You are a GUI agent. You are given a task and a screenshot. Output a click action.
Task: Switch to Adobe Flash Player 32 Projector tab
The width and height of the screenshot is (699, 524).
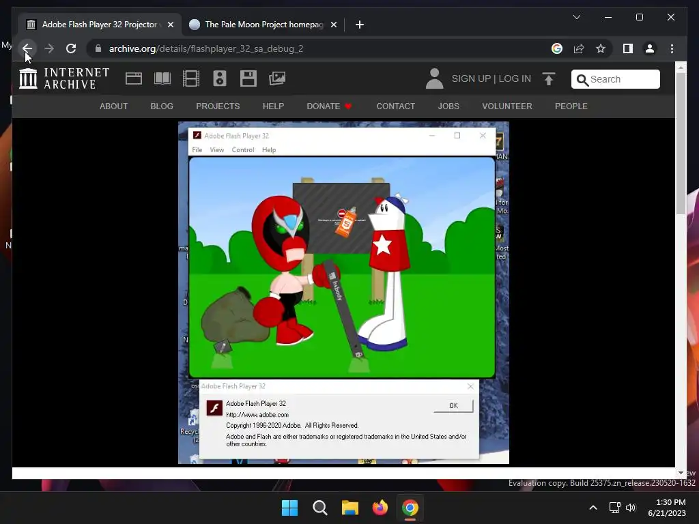point(100,25)
